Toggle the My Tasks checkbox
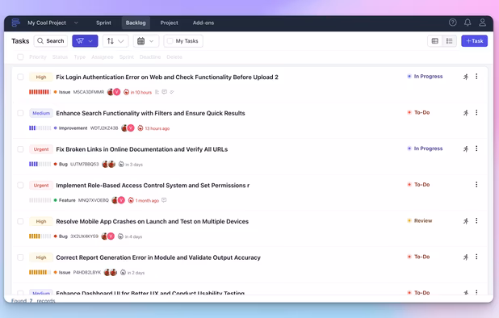The height and width of the screenshot is (318, 499). tap(170, 40)
